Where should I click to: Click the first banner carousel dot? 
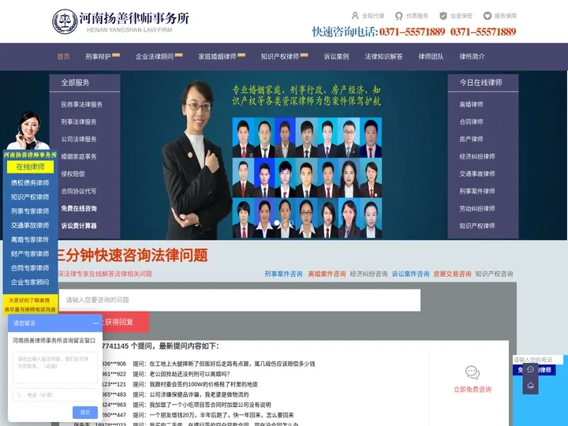pyautogui.click(x=277, y=222)
